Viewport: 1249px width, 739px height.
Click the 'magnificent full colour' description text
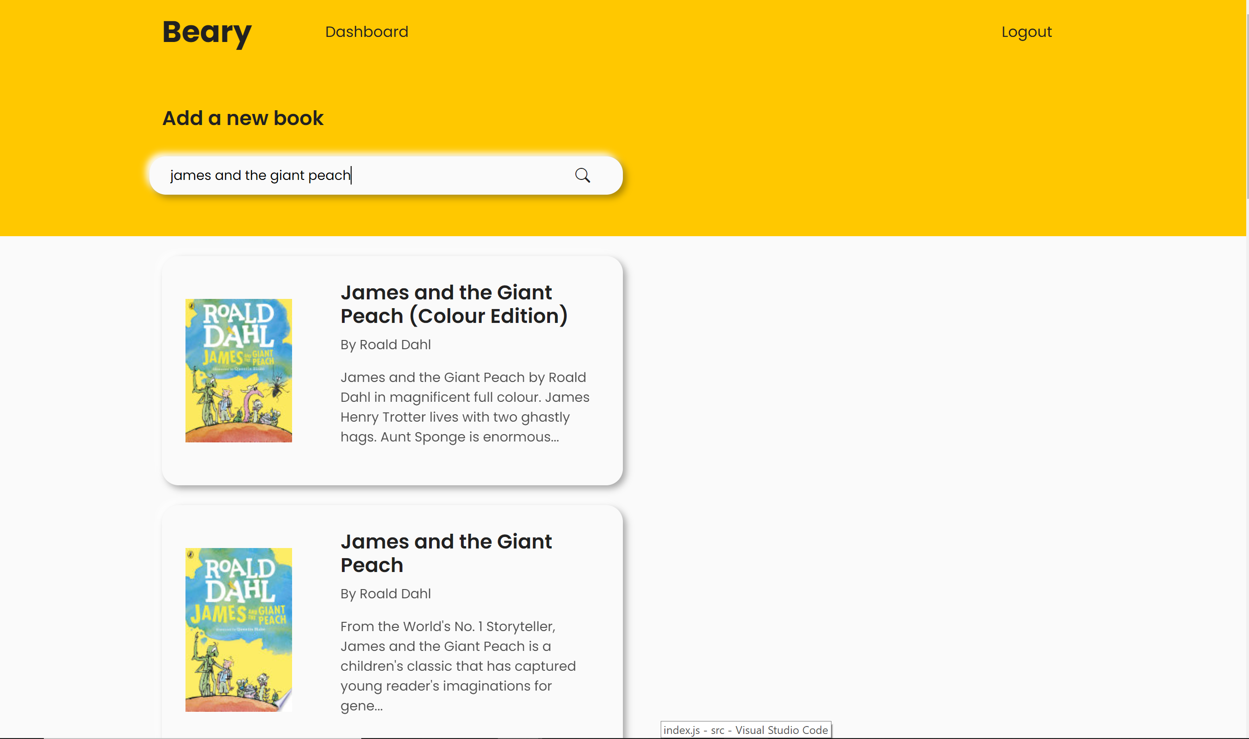pos(464,397)
